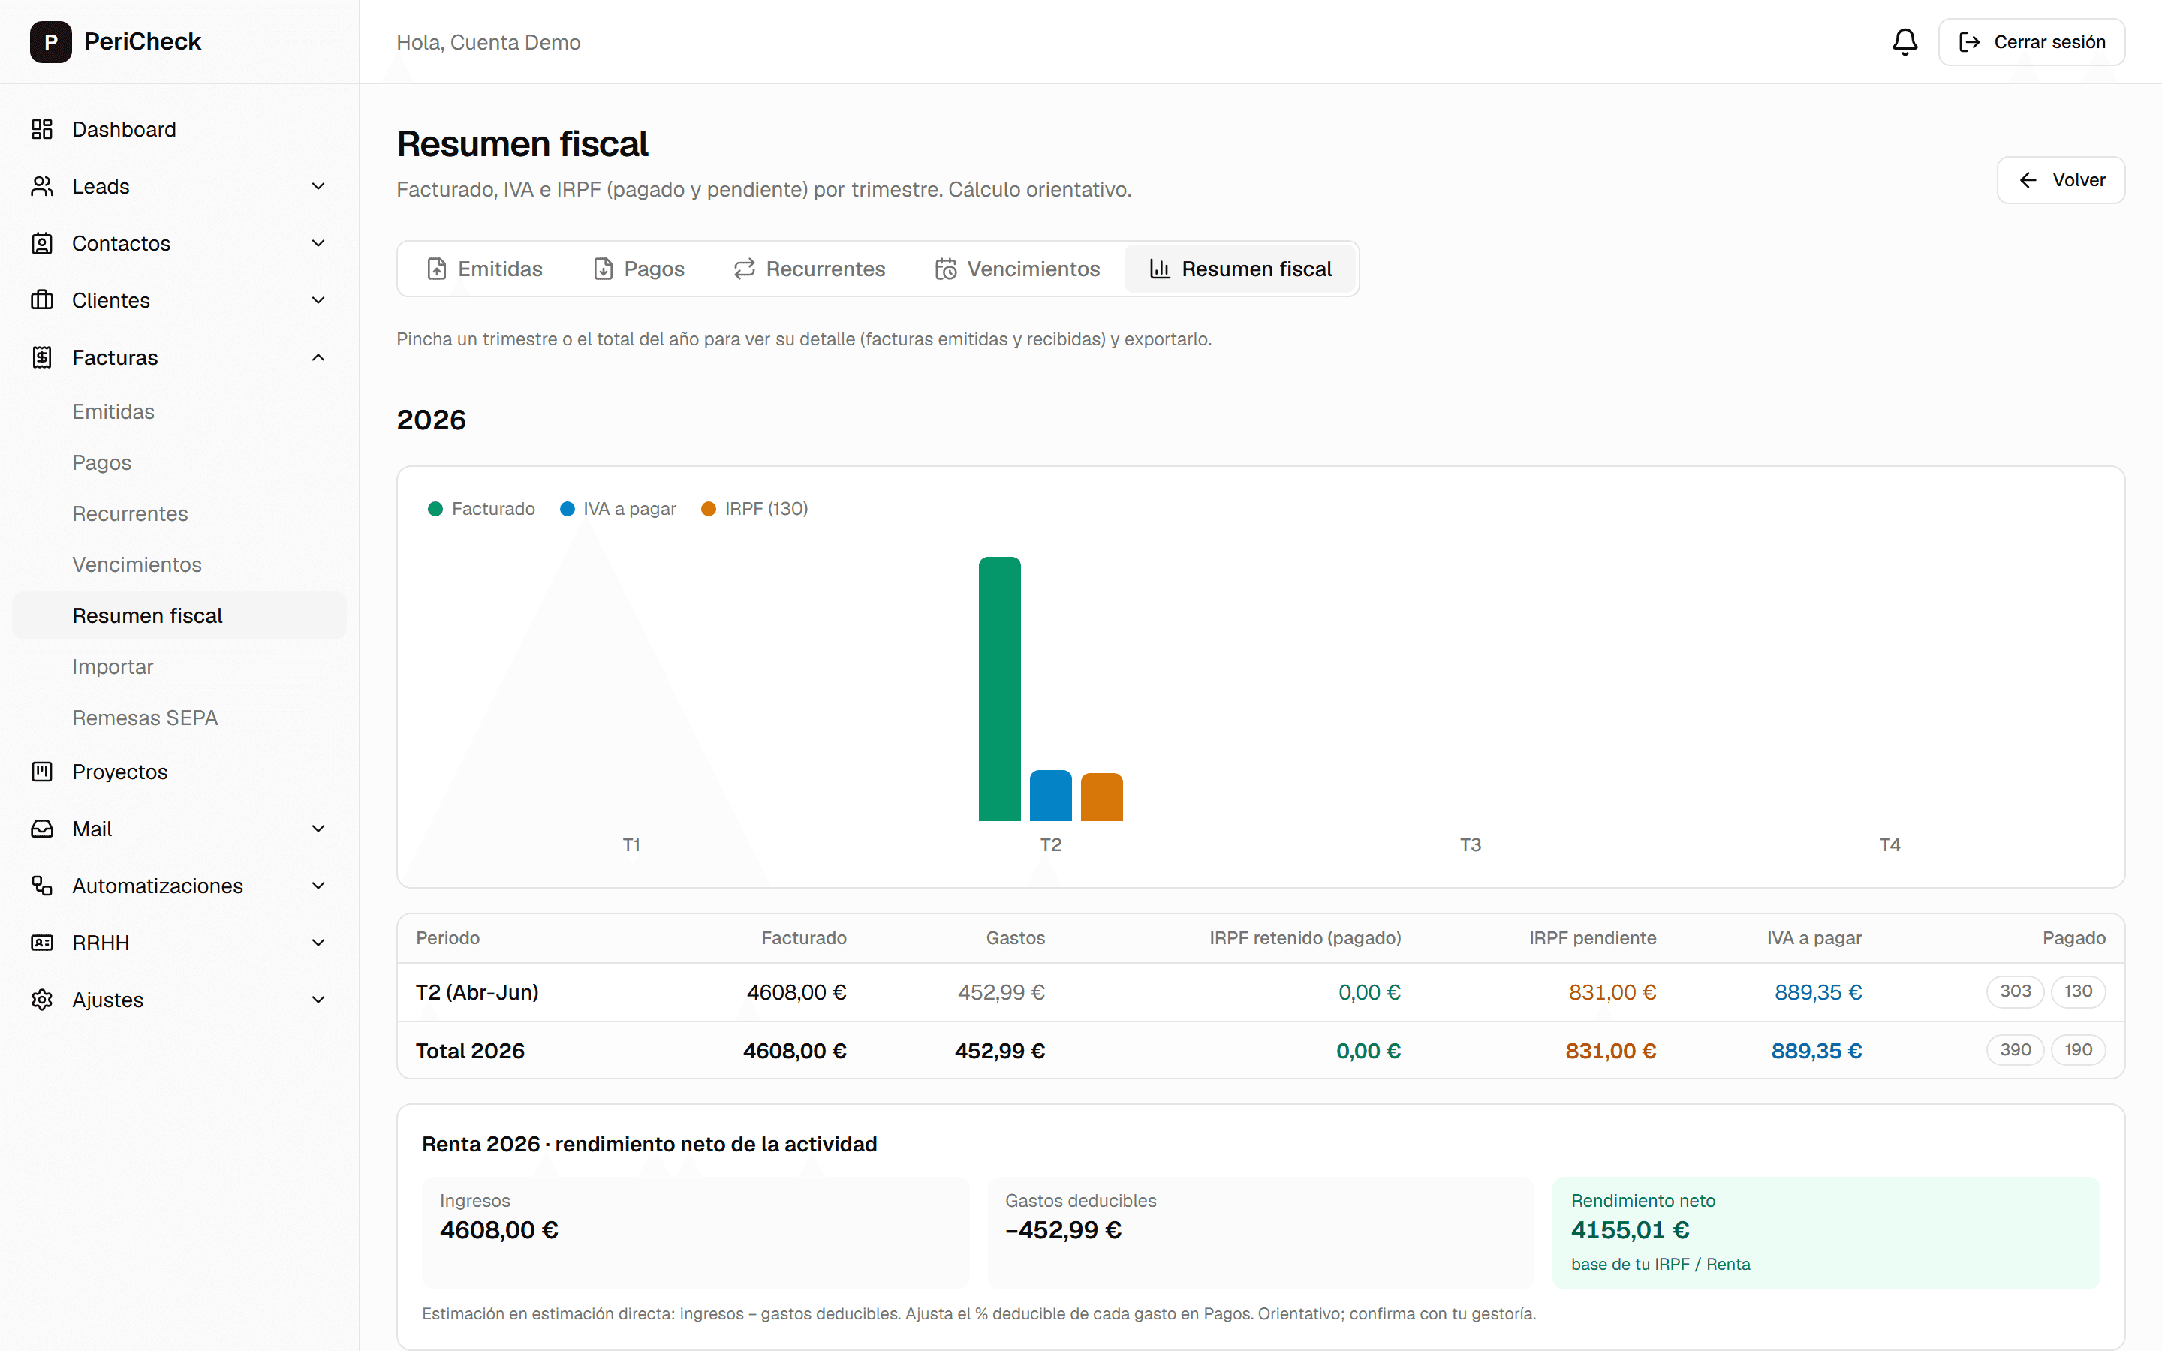Collapse the Facturas section chevron
The image size is (2162, 1351).
point(318,357)
